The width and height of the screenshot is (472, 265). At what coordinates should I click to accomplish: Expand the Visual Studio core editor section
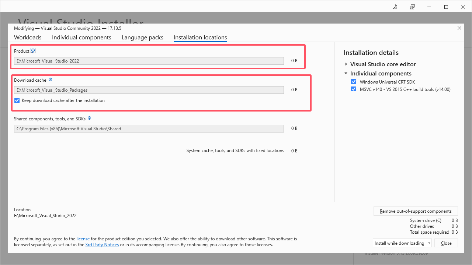(x=346, y=64)
